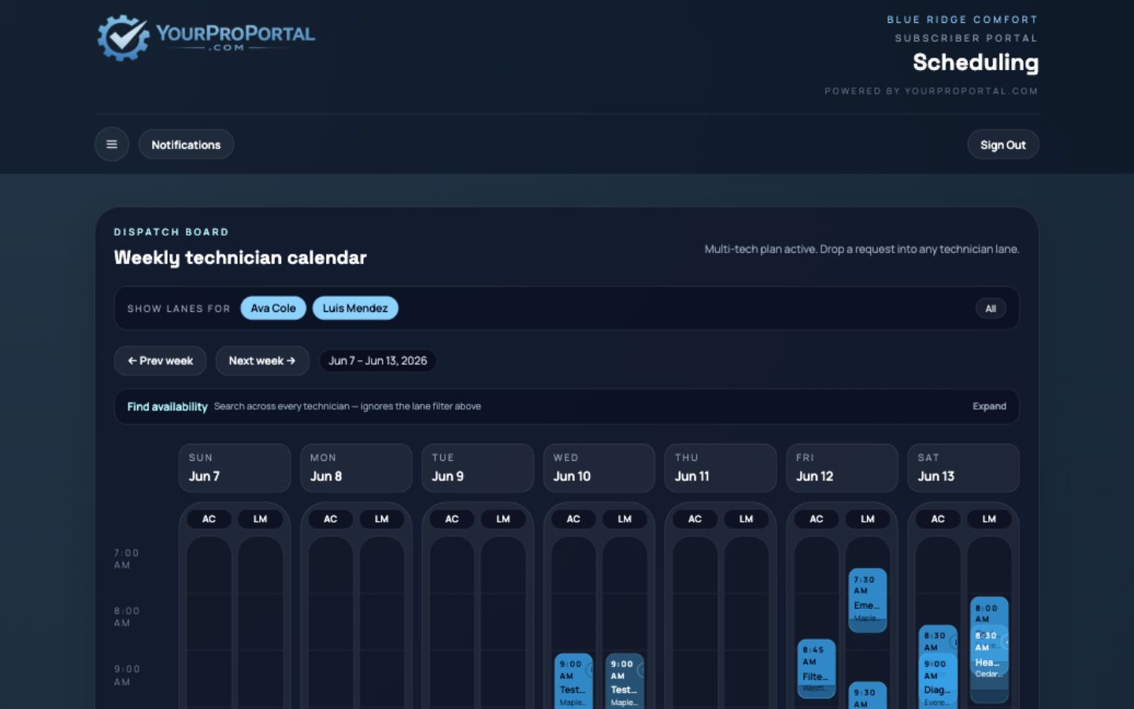The height and width of the screenshot is (709, 1134).
Task: Click the LM lane badge under Thursday
Action: point(747,519)
